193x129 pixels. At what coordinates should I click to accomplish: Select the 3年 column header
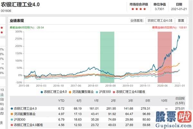pos(131,101)
